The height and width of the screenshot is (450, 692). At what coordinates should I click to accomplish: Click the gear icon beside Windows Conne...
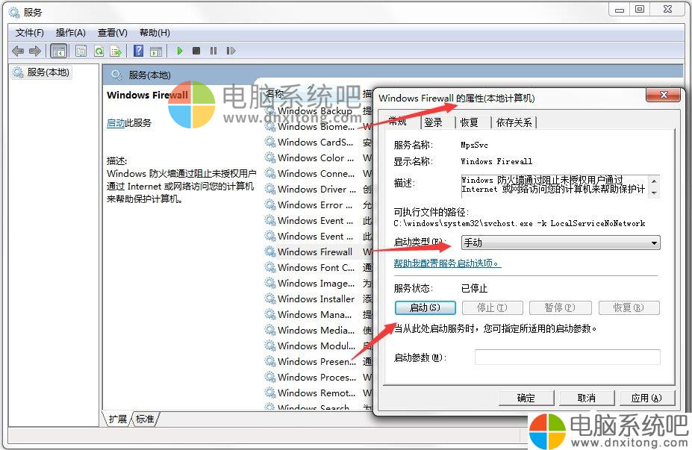pyautogui.click(x=269, y=173)
